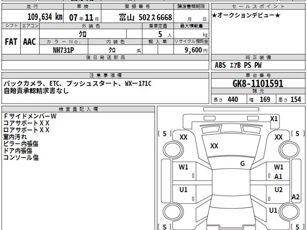Click the カラーNo. header
This screenshot has height=230, width=307.
[64, 42]
